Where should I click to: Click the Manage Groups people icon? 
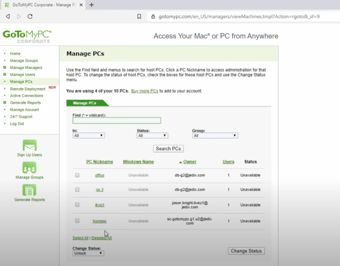(x=29, y=168)
